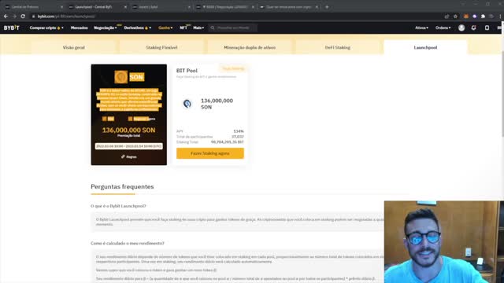The height and width of the screenshot is (283, 504).
Task: Open Regras link on SON card
Action: (129, 157)
